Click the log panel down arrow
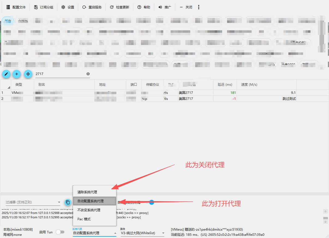 [x=325, y=222]
